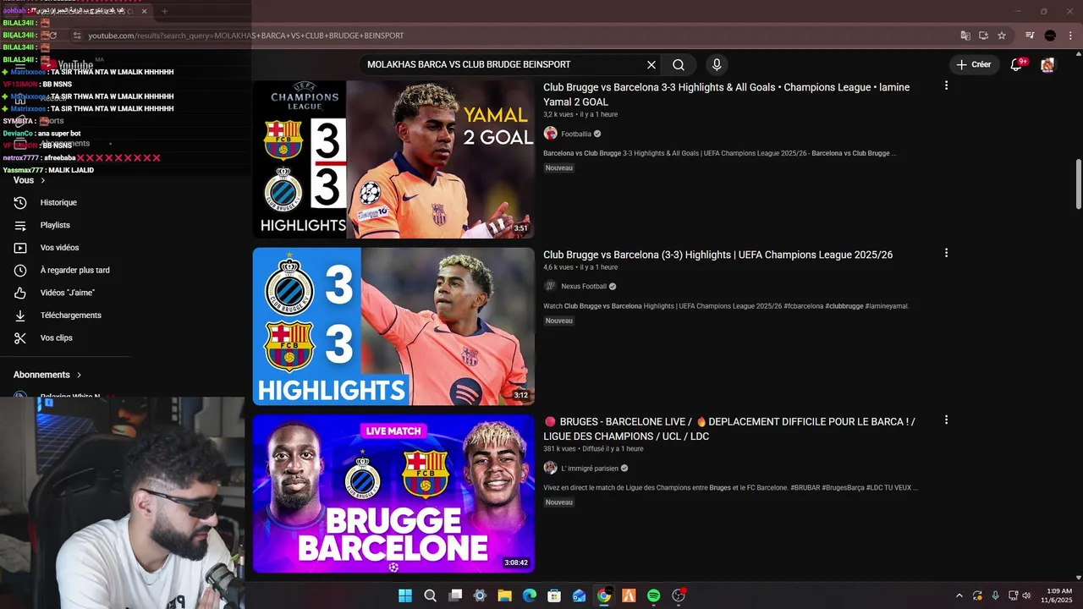Open the Nexus Football channel avatar
Image resolution: width=1083 pixels, height=609 pixels.
tap(550, 286)
